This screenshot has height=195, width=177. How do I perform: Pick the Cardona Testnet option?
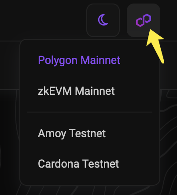[x=78, y=164]
